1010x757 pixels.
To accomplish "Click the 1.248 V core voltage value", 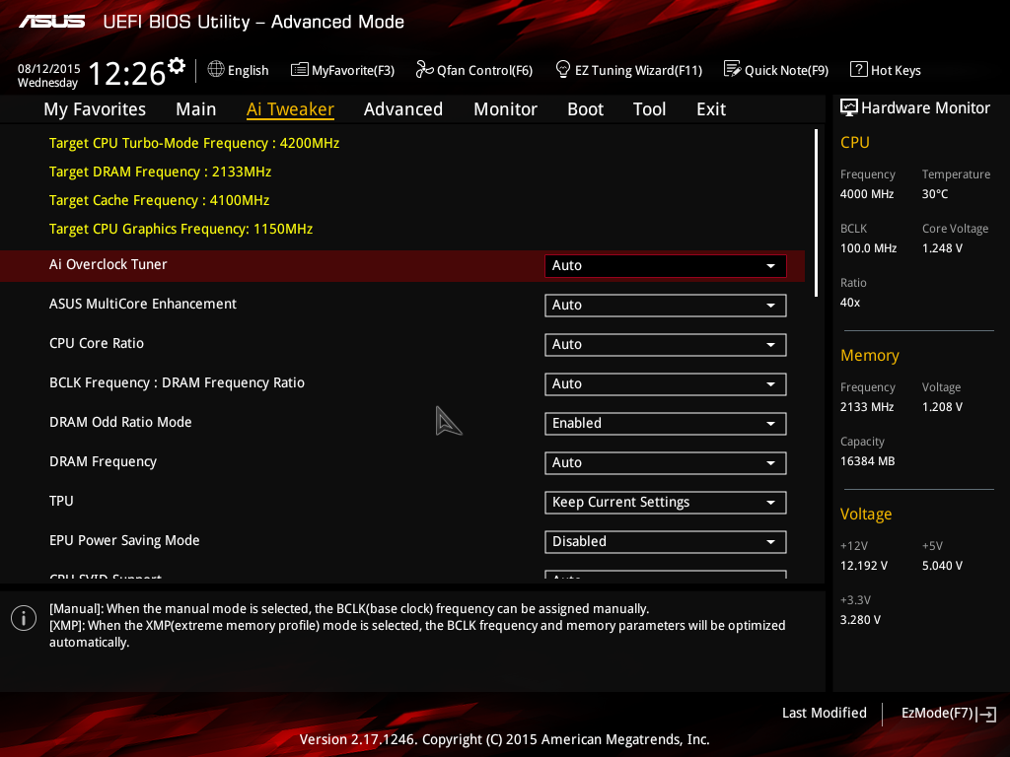I will tap(942, 248).
